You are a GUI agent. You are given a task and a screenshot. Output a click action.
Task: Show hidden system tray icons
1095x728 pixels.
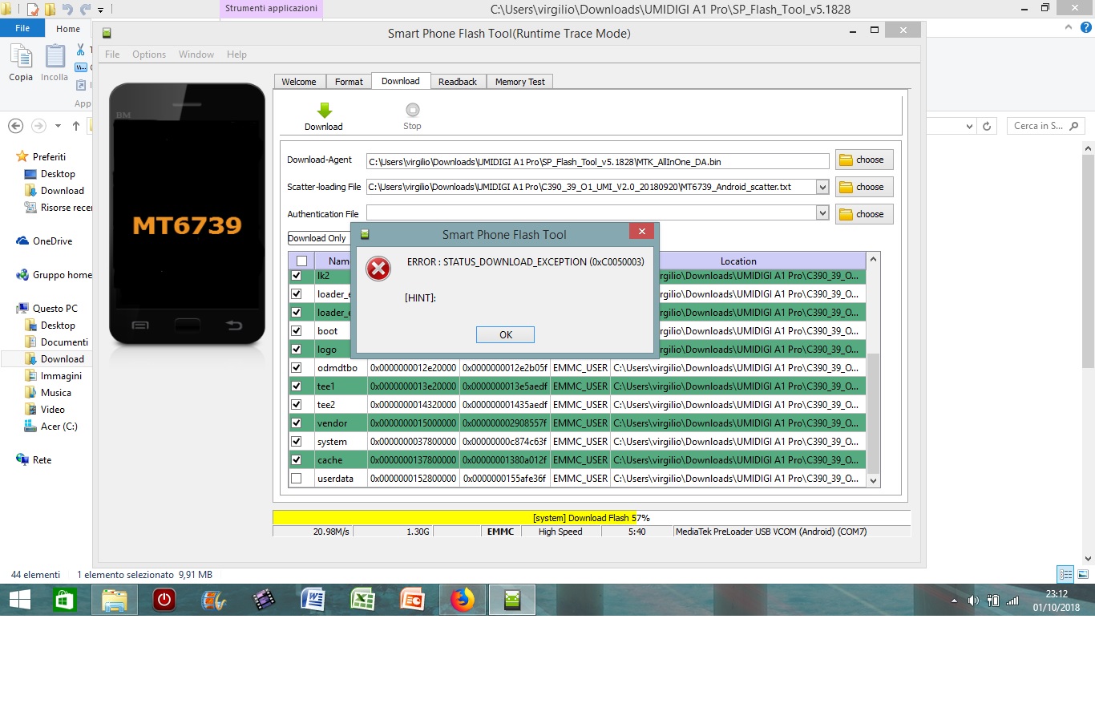coord(954,601)
